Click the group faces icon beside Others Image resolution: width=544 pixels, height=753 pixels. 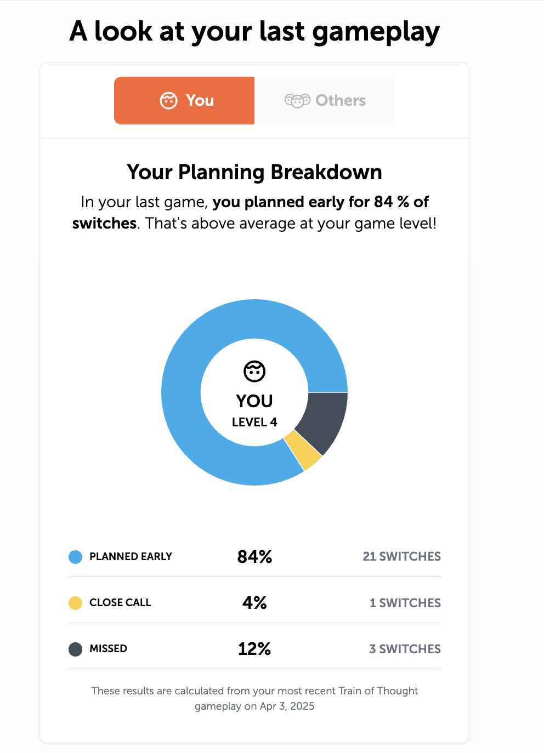297,101
